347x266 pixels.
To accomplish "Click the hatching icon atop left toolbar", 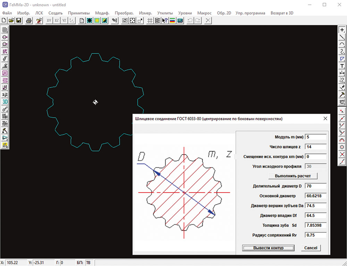I will coord(5,30).
